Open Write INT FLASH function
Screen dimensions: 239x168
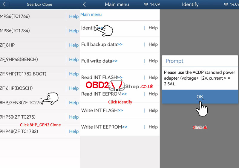coord(102,111)
